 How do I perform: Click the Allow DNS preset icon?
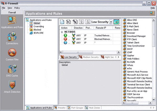(x=124, y=20)
